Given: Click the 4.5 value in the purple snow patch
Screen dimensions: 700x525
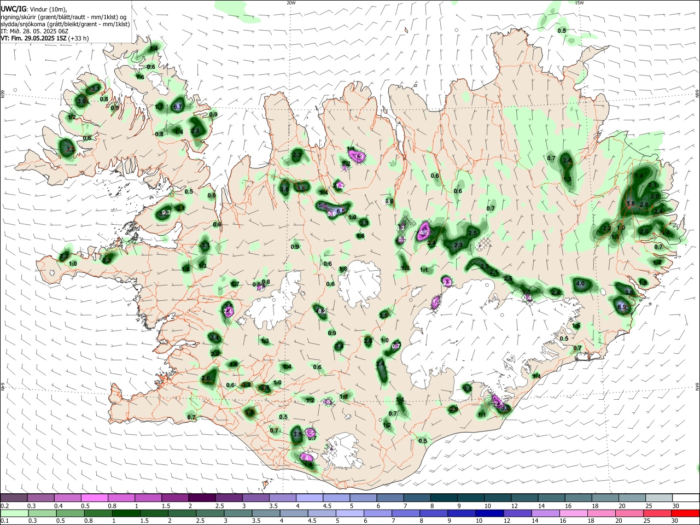Looking at the screenshot, I should point(424,233).
